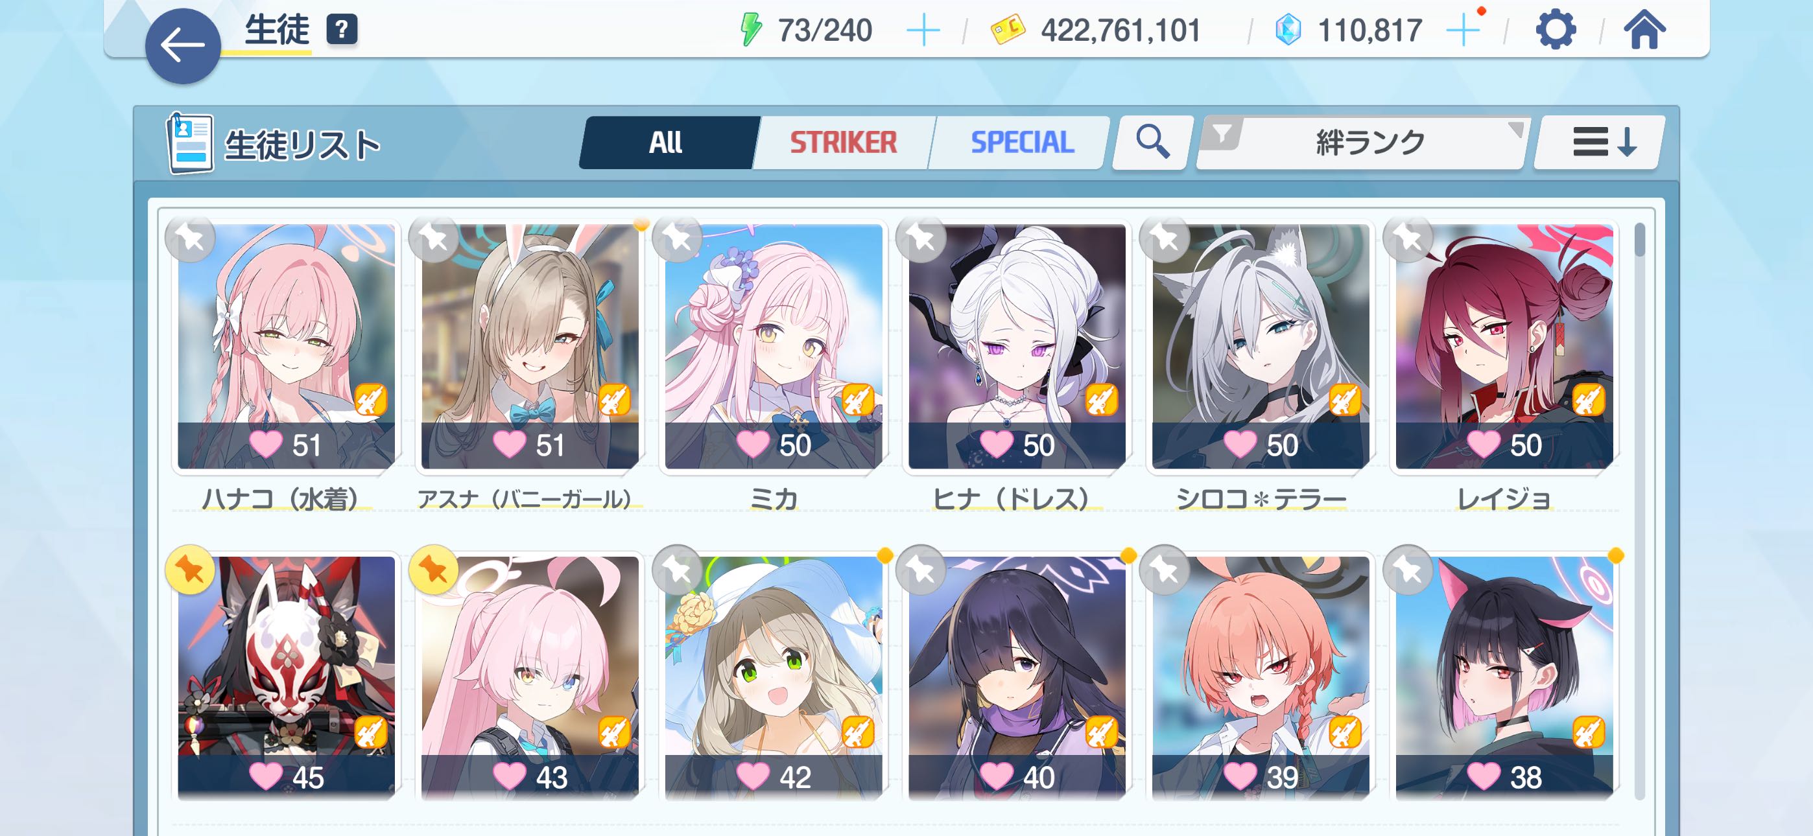This screenshot has width=1813, height=836.
Task: Add gems with the plus beside 110,817
Action: [1462, 31]
